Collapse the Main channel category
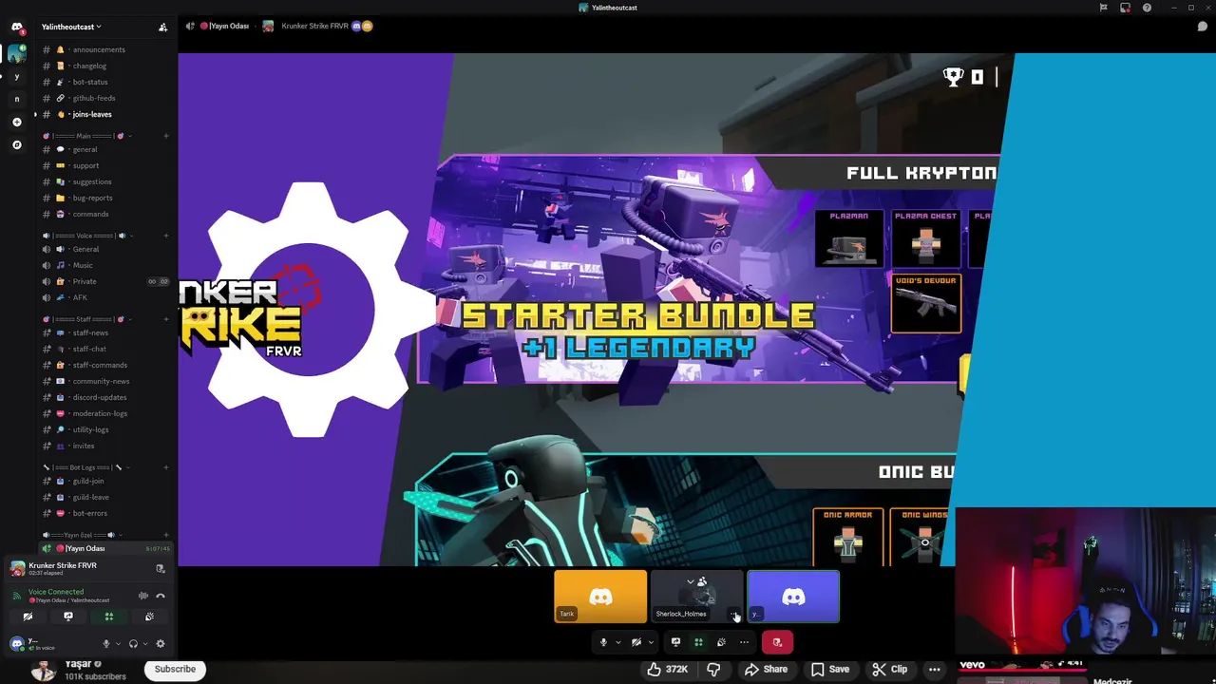 click(88, 136)
